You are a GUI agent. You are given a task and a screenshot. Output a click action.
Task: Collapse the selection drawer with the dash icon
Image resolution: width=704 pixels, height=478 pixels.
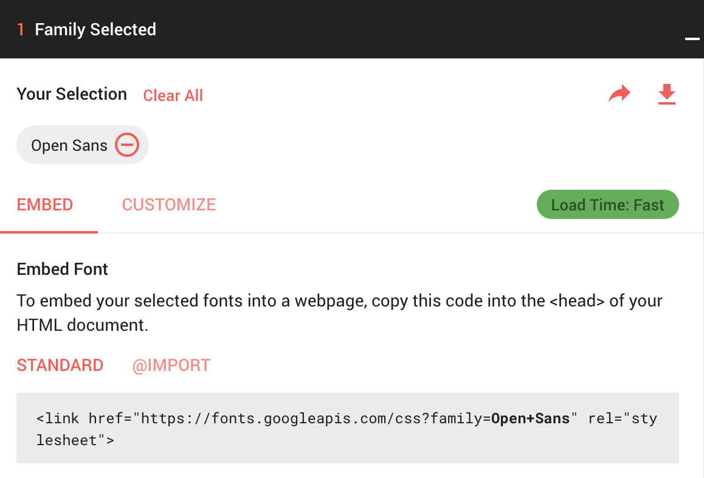pyautogui.click(x=692, y=38)
